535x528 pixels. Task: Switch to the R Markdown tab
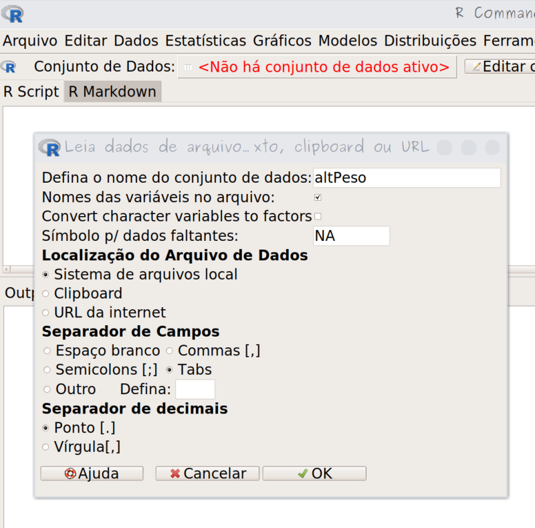point(112,92)
